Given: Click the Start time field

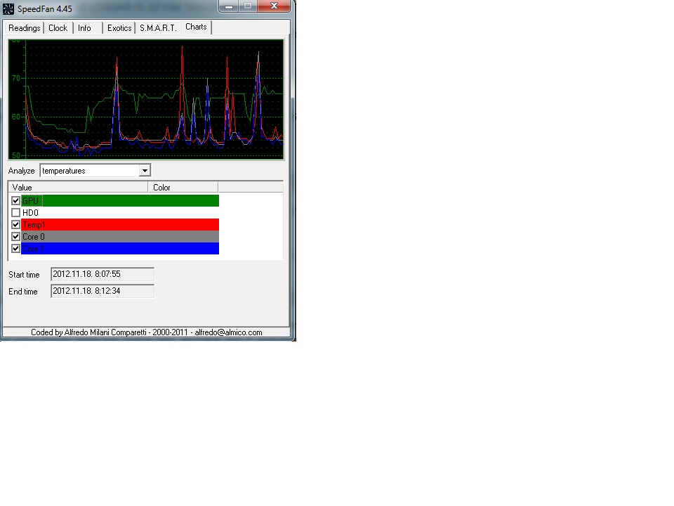Looking at the screenshot, I should coord(103,274).
